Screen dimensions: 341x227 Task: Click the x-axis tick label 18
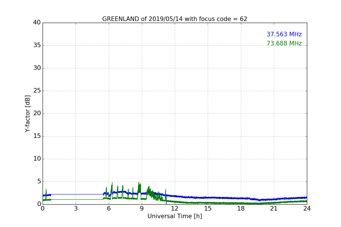click(241, 209)
